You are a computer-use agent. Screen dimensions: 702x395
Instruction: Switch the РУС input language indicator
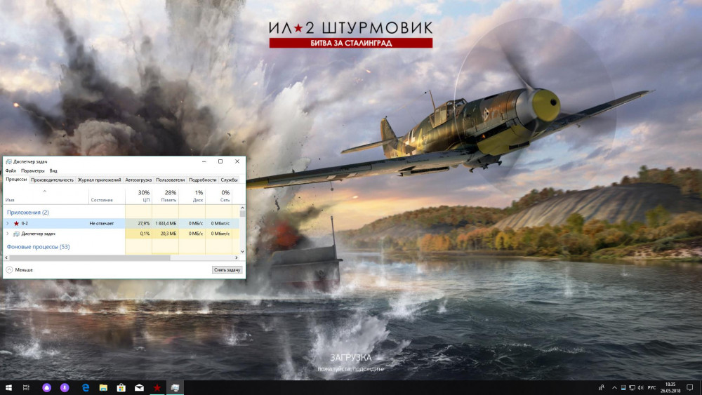click(652, 387)
